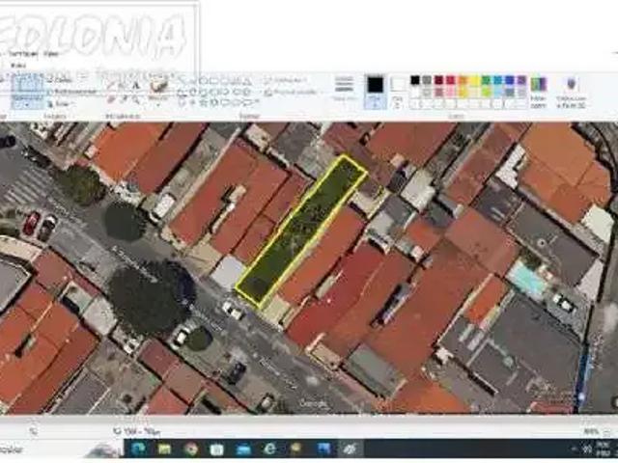Switch to the Home ribbon tab

click(x=23, y=54)
